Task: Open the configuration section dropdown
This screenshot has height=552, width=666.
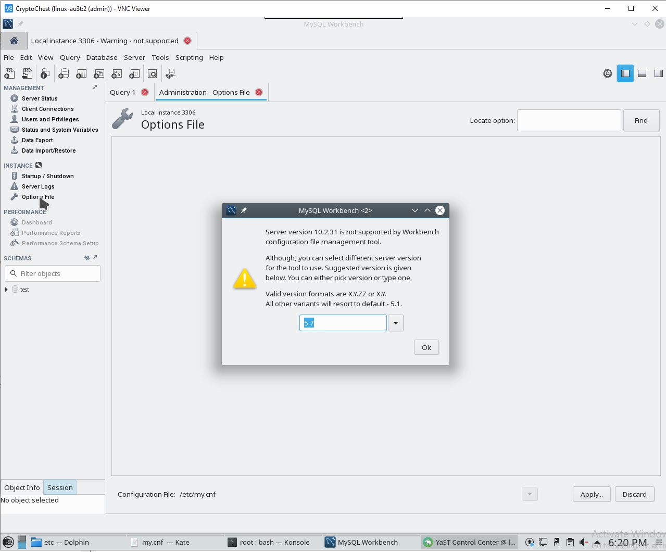Action: (x=530, y=494)
